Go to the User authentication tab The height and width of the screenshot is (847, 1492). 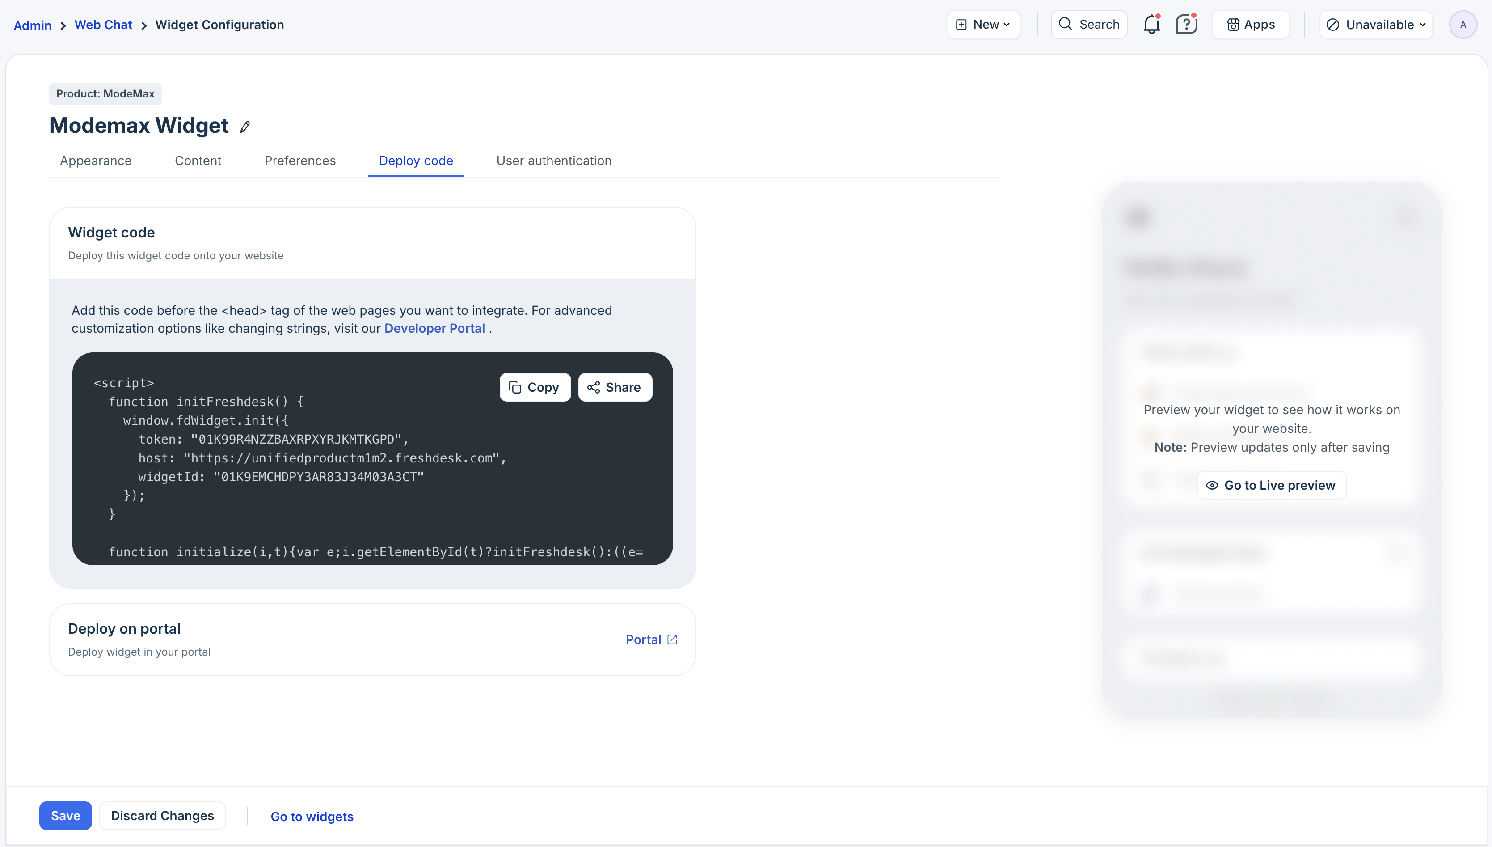pyautogui.click(x=553, y=161)
